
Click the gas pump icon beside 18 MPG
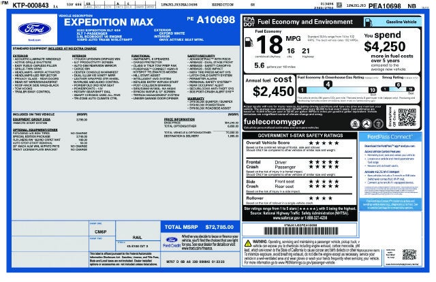tap(249, 42)
